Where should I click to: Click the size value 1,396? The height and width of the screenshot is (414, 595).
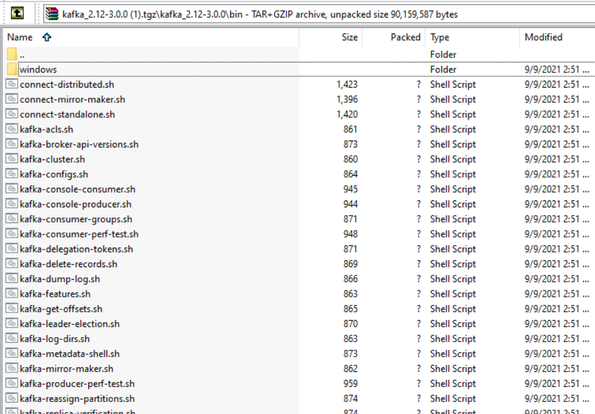pyautogui.click(x=347, y=100)
